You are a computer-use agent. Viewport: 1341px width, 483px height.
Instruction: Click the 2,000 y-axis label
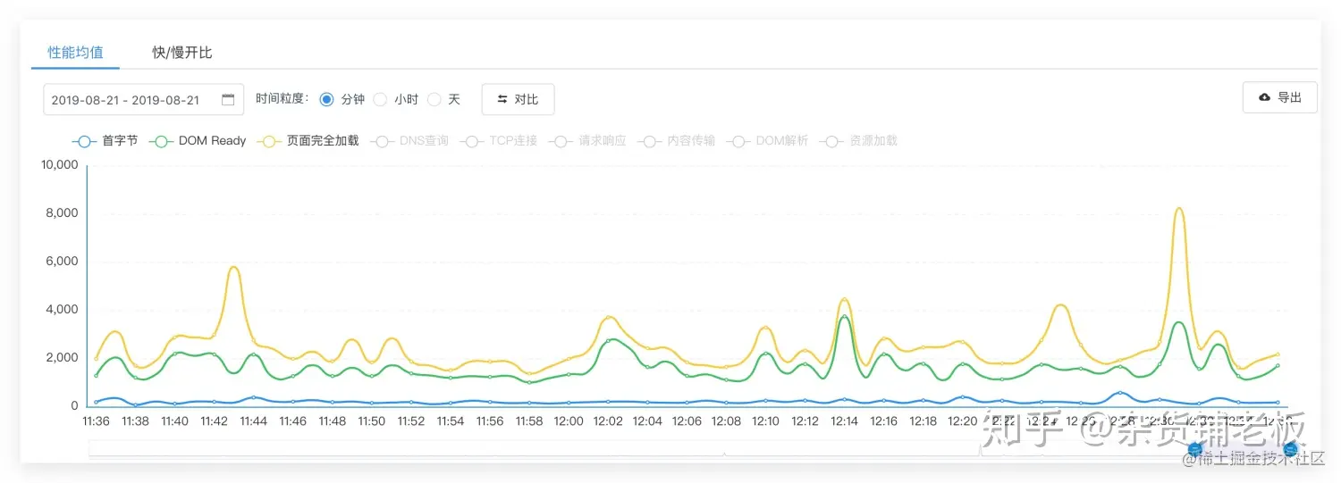pos(63,358)
